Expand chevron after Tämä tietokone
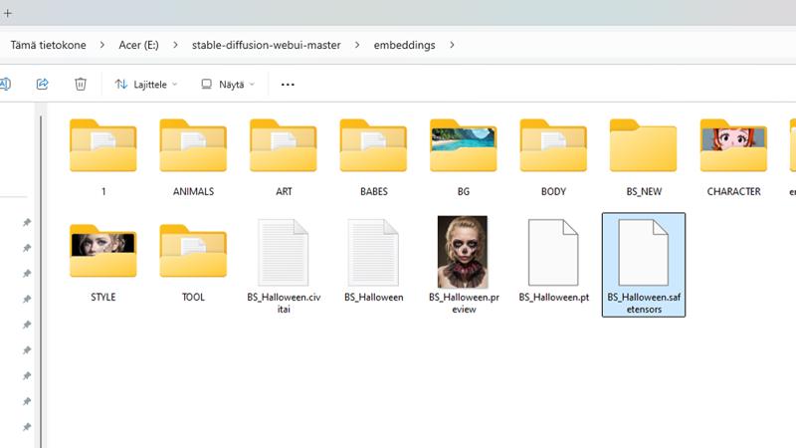 coord(102,45)
